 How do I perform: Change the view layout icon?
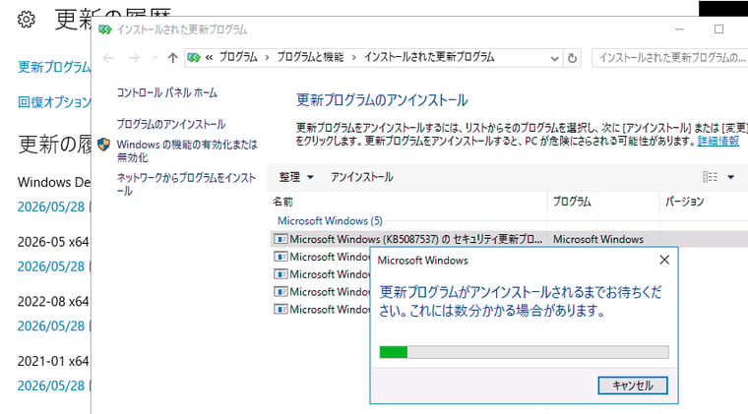click(x=711, y=177)
